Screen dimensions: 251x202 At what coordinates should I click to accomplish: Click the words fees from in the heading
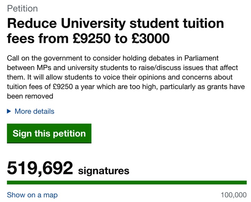tap(38, 38)
